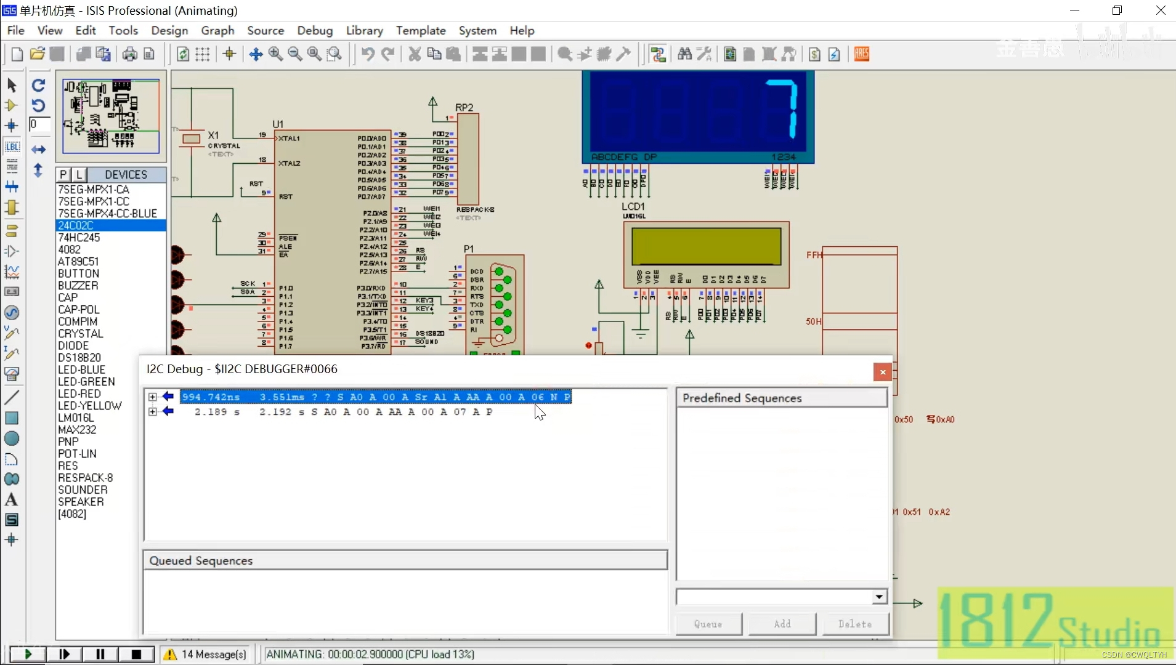Click the Step simulation button

coord(64,654)
